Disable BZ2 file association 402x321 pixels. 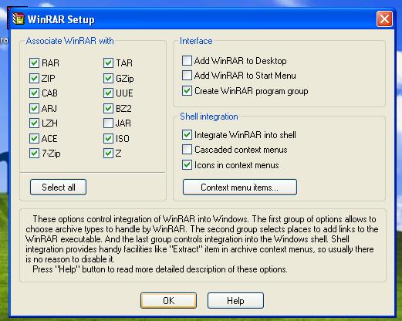pos(108,108)
